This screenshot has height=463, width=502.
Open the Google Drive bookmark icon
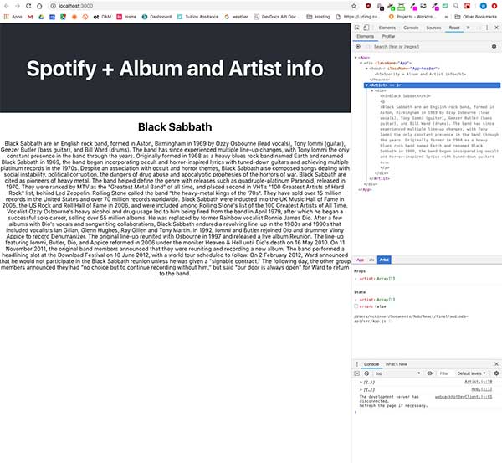(41, 17)
